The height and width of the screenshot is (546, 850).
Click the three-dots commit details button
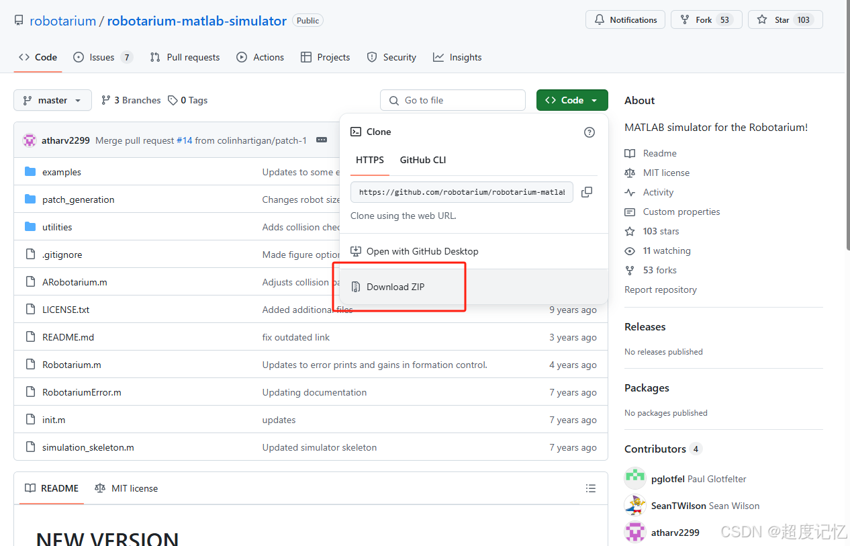click(322, 140)
